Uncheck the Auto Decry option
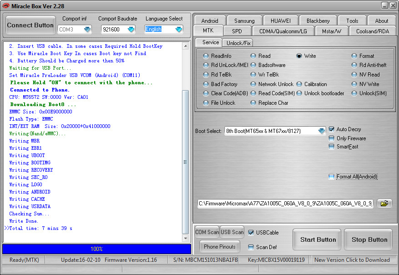The width and height of the screenshot is (399, 275). pos(331,129)
